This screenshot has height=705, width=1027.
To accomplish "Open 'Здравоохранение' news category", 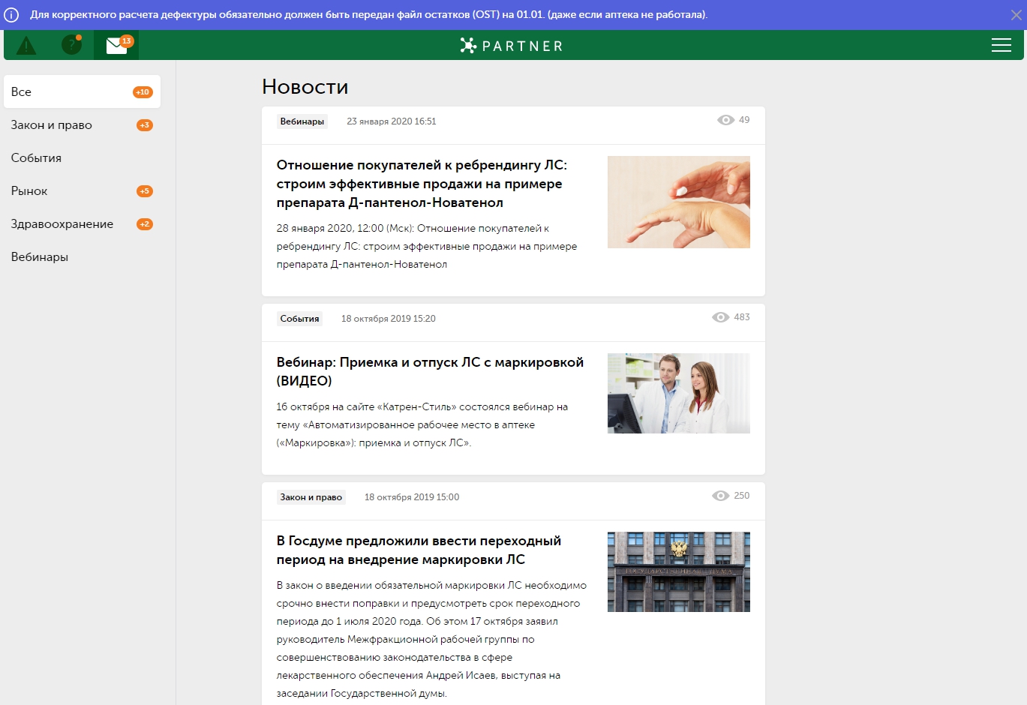I will point(62,224).
